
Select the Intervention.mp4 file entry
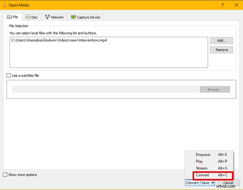click(59, 40)
